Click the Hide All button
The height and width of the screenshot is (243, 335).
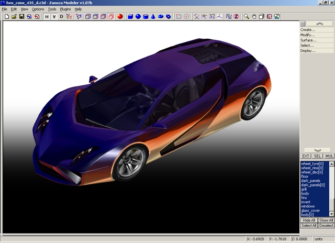(x=309, y=220)
